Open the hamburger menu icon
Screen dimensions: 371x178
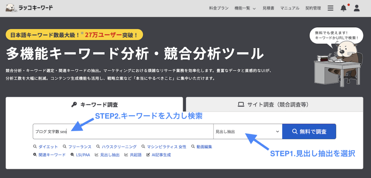pyautogui.click(x=330, y=8)
